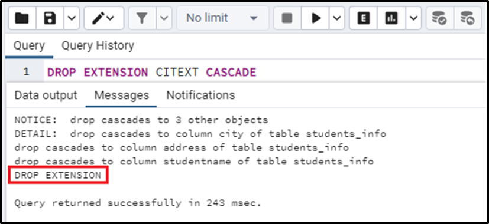Viewport: 489px width, 224px height.
Task: Open the edit pencil menu
Action: point(104,18)
